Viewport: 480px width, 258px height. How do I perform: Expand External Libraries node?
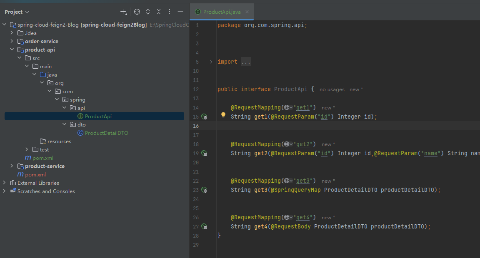coord(4,183)
